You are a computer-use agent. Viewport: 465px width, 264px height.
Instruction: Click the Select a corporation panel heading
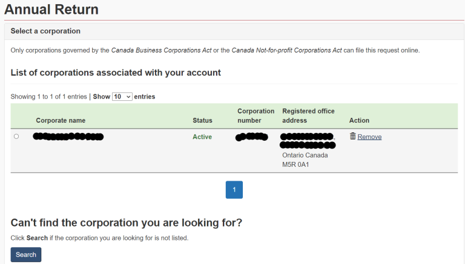coord(45,31)
